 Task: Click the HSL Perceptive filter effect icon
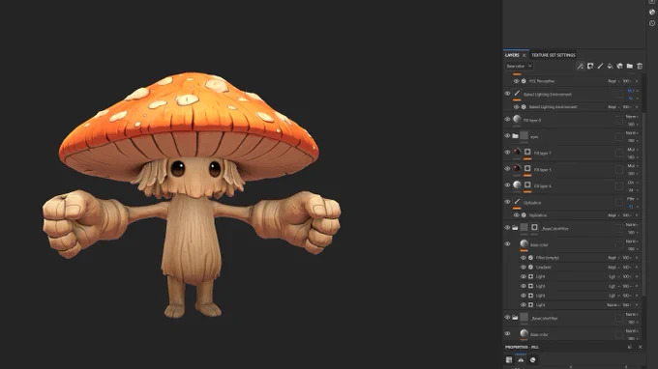coord(523,81)
